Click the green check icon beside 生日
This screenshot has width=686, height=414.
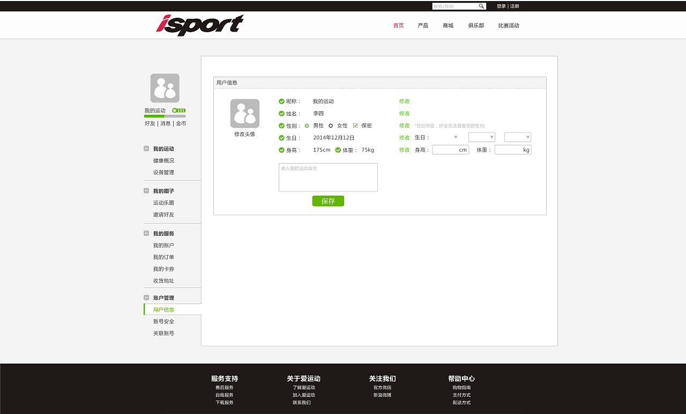[x=281, y=138]
